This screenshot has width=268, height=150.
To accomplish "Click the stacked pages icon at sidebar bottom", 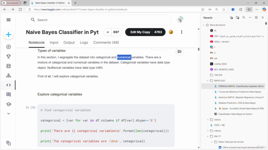I will 8,143.
